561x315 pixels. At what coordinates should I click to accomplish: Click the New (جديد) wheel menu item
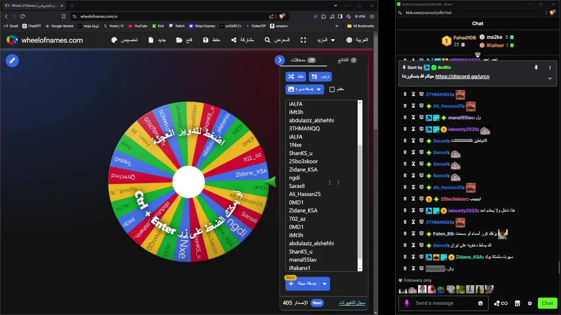[157, 40]
